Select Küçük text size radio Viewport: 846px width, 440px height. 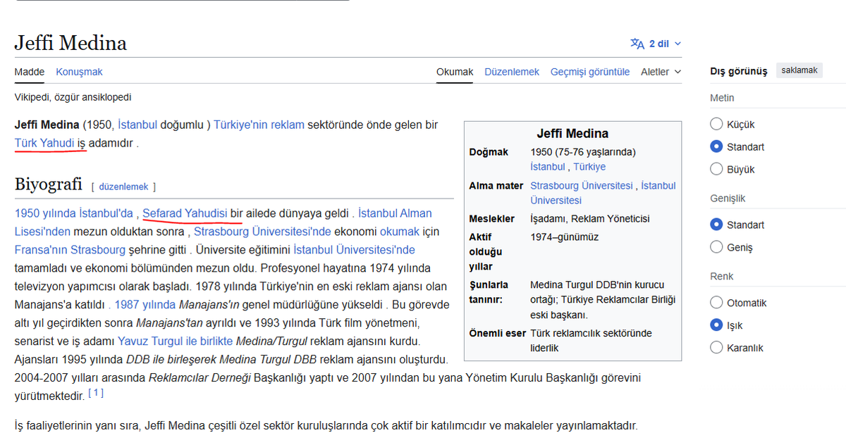pyautogui.click(x=717, y=125)
